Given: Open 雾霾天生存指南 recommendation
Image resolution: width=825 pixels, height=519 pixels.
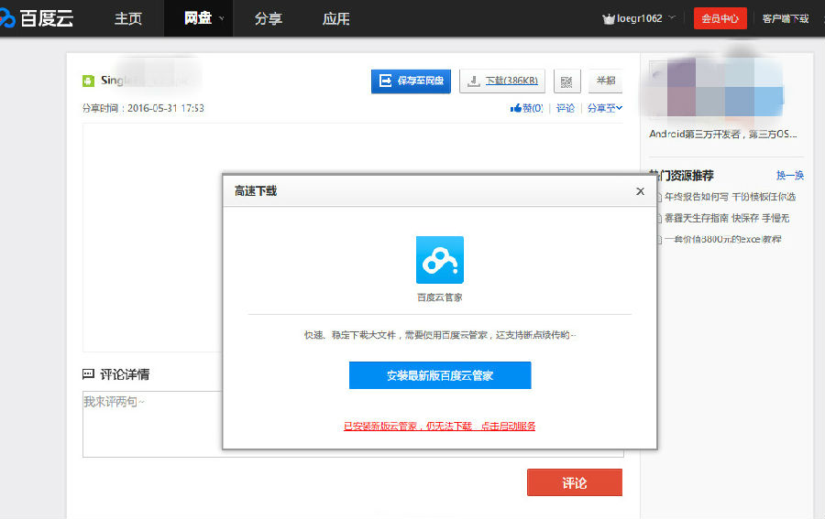Looking at the screenshot, I should (727, 218).
